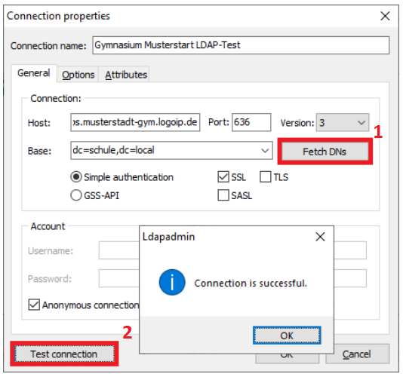Click the Fetch DNs button
The height and width of the screenshot is (377, 403).
(x=325, y=152)
